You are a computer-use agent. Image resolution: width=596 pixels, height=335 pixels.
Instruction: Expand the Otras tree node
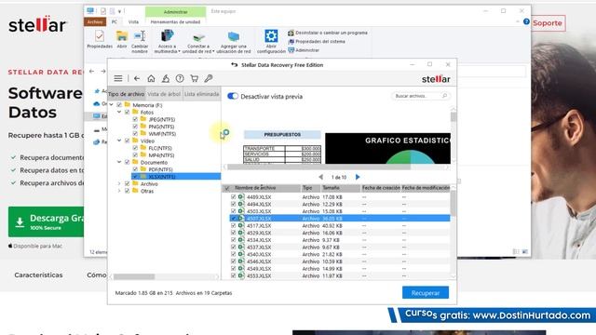point(119,191)
